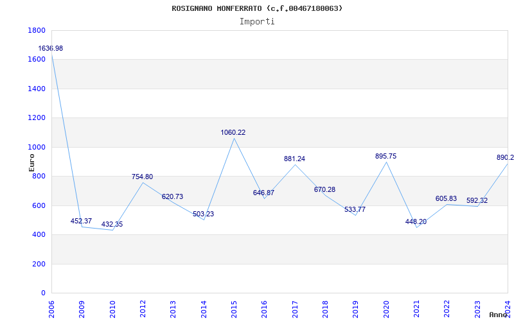The width and height of the screenshot is (514, 321).
Task: Click the 448.20 data label
Action: [x=416, y=221]
